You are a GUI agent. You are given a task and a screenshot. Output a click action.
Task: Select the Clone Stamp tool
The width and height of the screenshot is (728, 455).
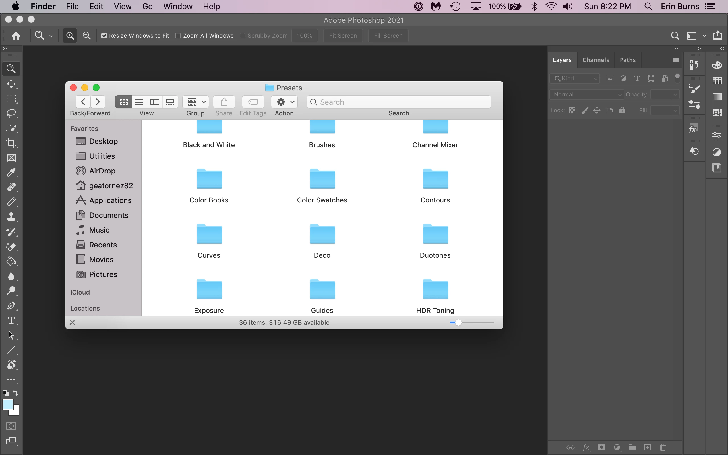pyautogui.click(x=11, y=217)
